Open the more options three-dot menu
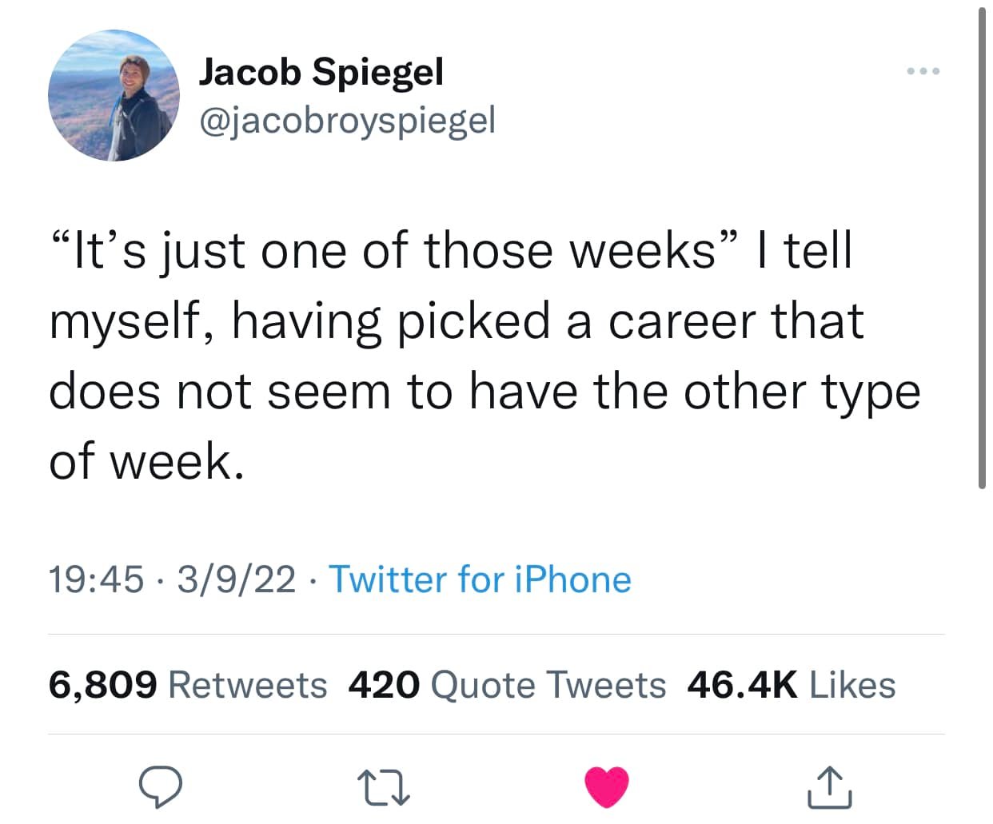This screenshot has height=824, width=993. coord(923,73)
